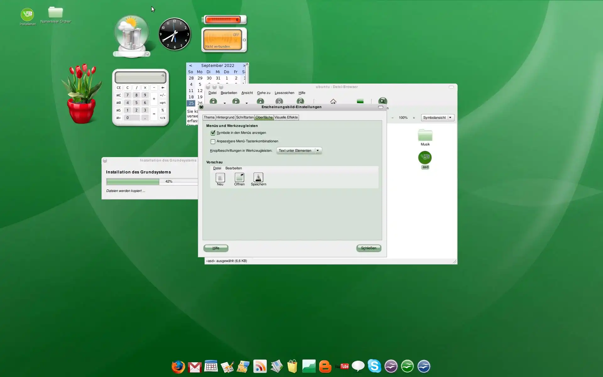Click the Neu icon in preview toolbar
This screenshot has height=377, width=603.
pos(220,178)
